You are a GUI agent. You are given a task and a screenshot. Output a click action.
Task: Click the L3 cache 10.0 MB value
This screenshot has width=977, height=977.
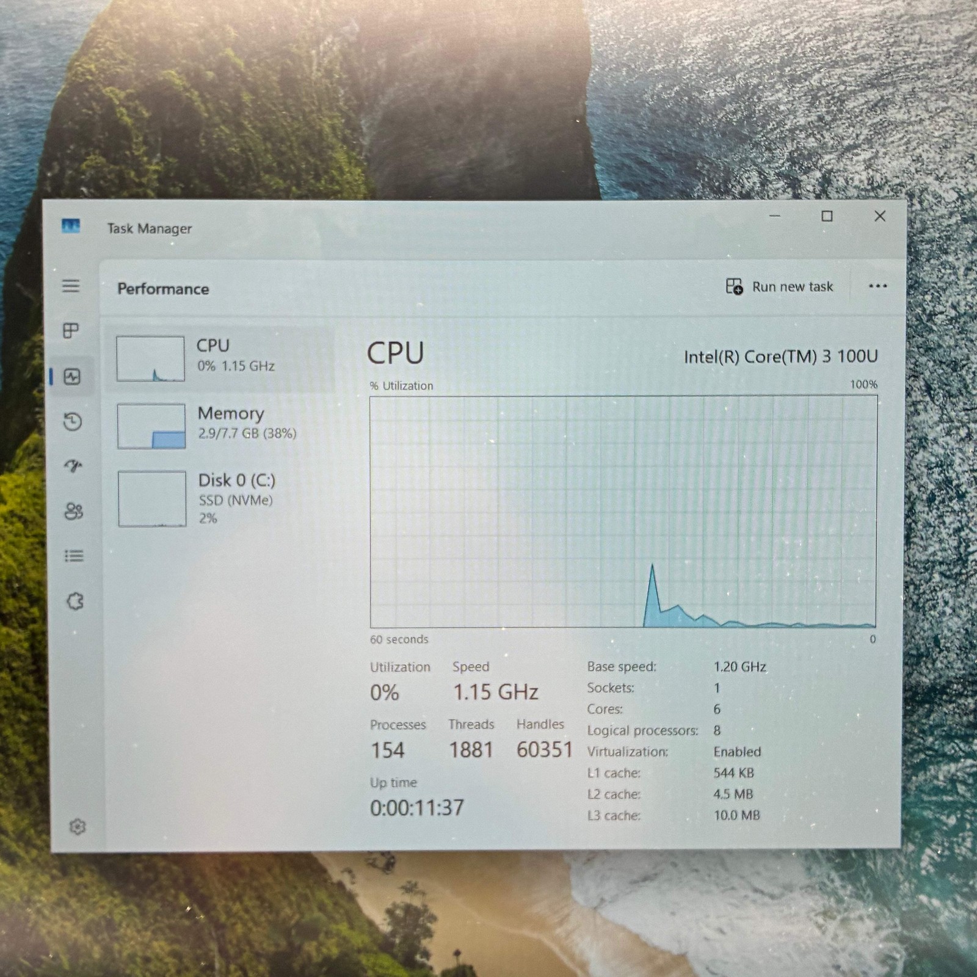(x=736, y=815)
